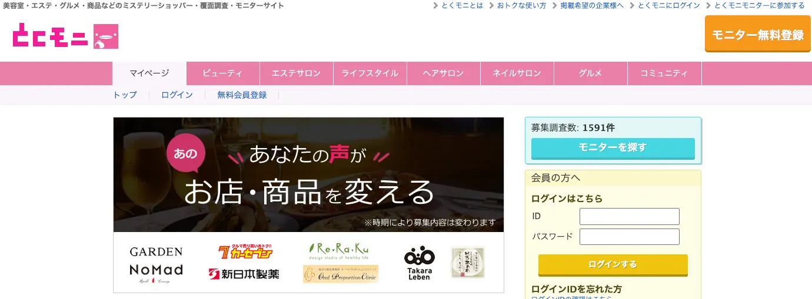Click the Oral Proportion Clinic logo
812x299 pixels.
(x=341, y=274)
